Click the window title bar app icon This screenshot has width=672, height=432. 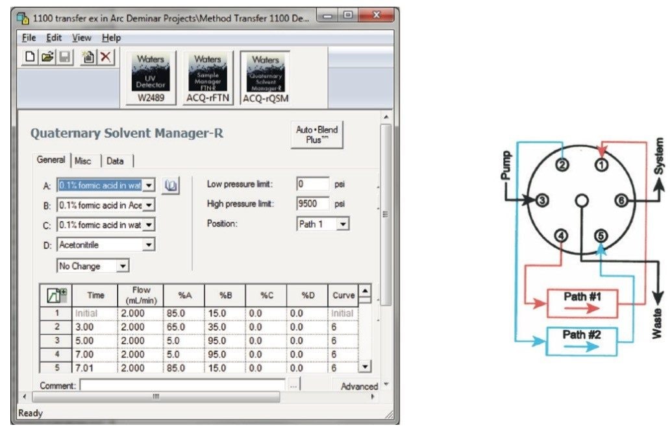coord(23,18)
